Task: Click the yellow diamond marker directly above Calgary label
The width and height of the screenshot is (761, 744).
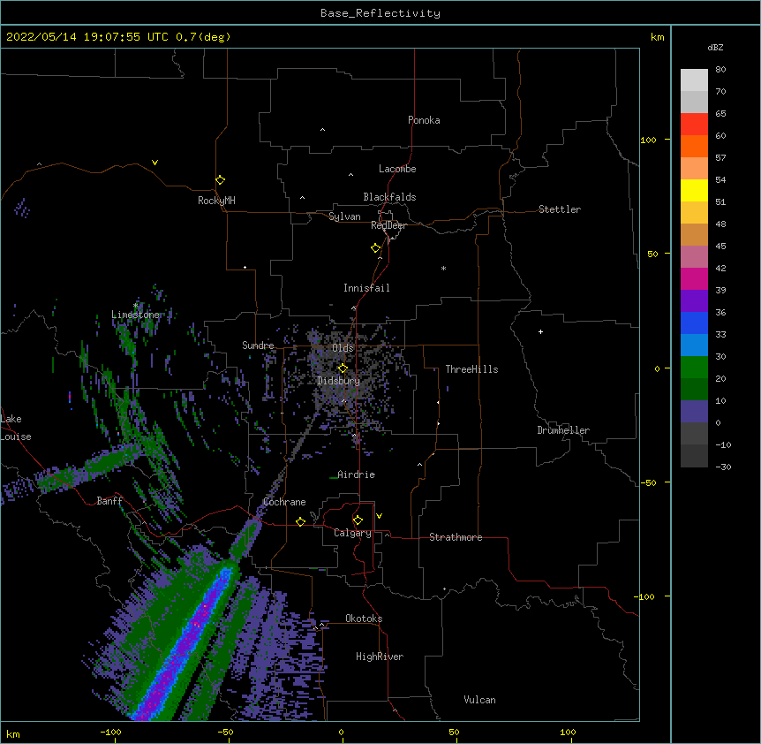Action: (358, 520)
